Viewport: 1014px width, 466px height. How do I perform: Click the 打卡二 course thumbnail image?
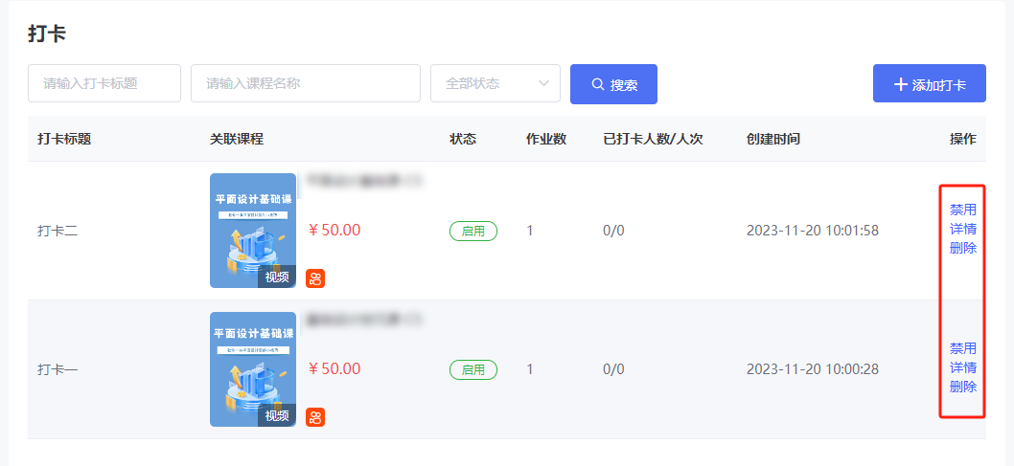pos(253,231)
